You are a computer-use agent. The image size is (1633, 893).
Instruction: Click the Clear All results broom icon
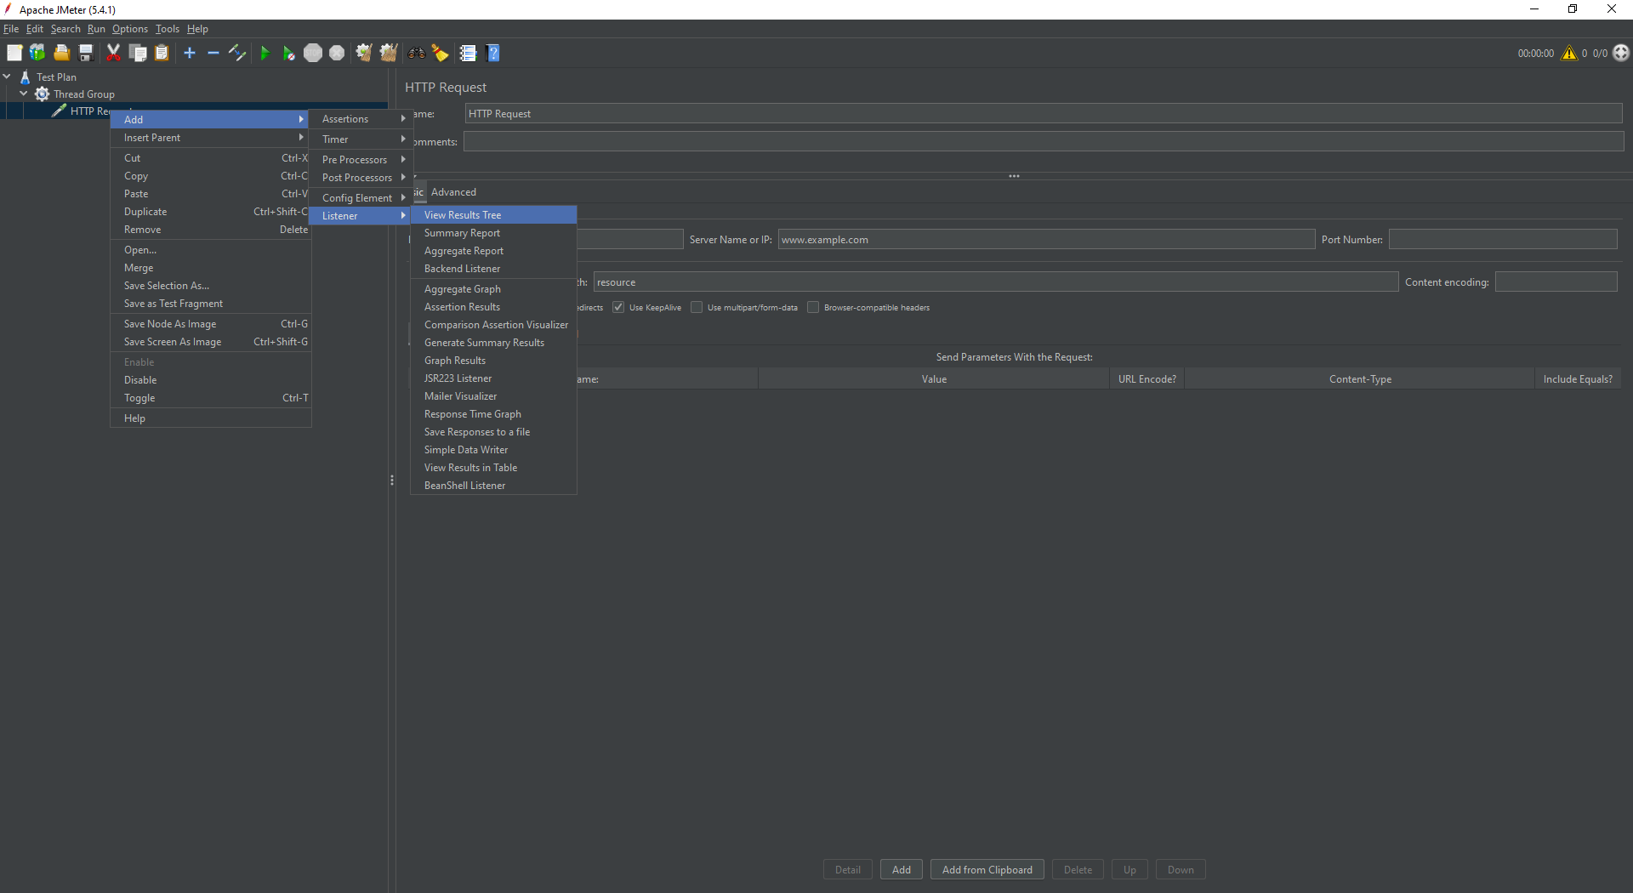point(388,53)
